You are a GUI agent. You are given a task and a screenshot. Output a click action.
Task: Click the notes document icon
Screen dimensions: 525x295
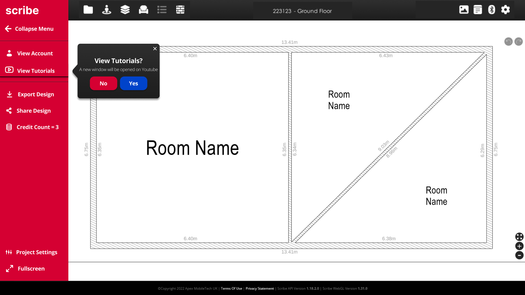point(478,10)
